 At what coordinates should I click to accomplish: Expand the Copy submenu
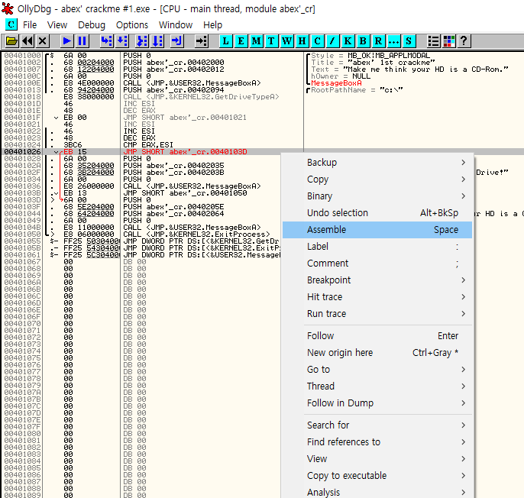[377, 179]
